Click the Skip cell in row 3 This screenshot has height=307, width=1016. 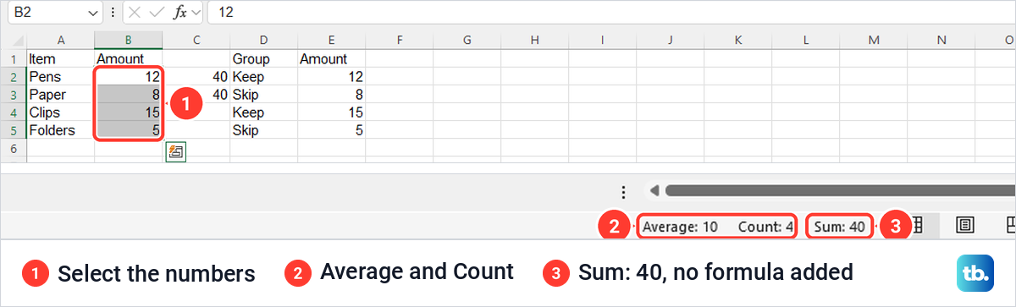(x=264, y=95)
